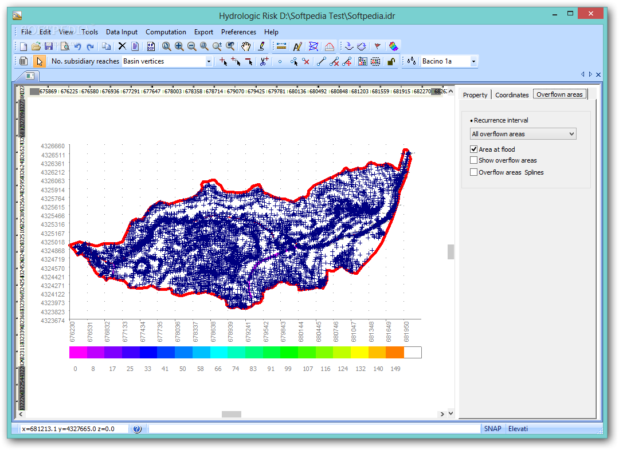Save the project with the floppy disk icon
Viewport: 619px width, 450px height.
[49, 46]
